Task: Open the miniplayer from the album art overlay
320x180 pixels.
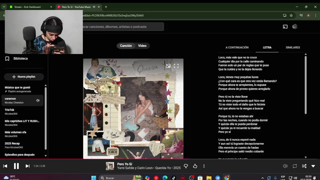Action: tap(168, 66)
